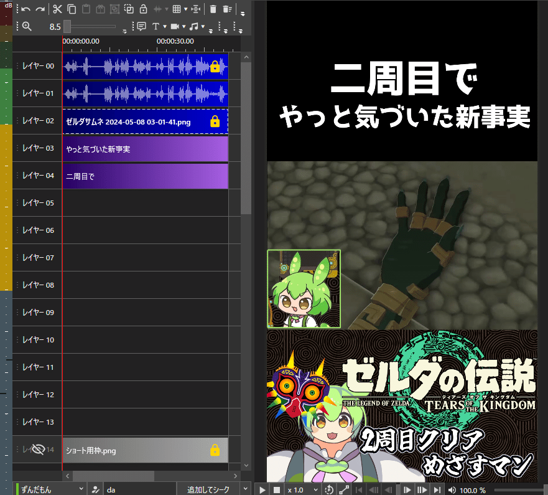Expand dropdown next to 追加してシーク
Image resolution: width=548 pixels, height=495 pixels.
click(245, 489)
